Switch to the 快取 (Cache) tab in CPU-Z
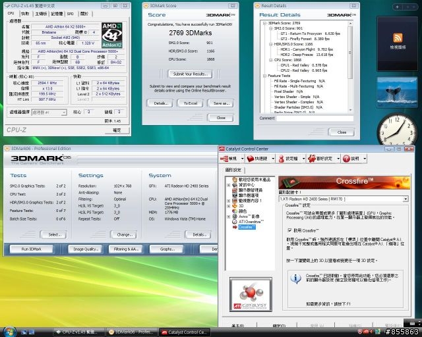This screenshot has height=337, width=422. click(x=25, y=14)
